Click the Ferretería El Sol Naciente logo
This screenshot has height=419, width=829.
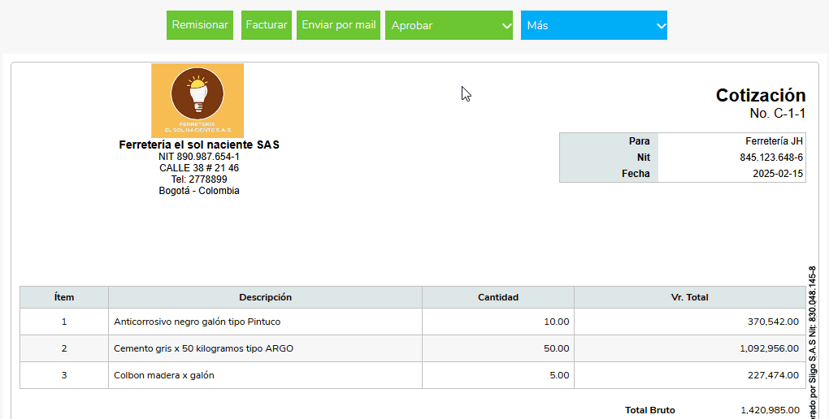pos(197,101)
